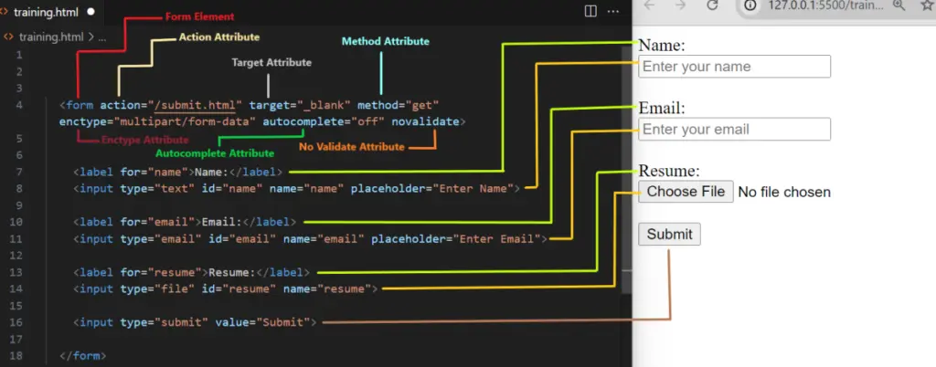Submit the form in the browser
Image resolution: width=936 pixels, height=367 pixels.
pos(669,234)
